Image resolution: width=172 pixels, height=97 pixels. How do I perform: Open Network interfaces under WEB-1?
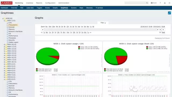click(16, 32)
